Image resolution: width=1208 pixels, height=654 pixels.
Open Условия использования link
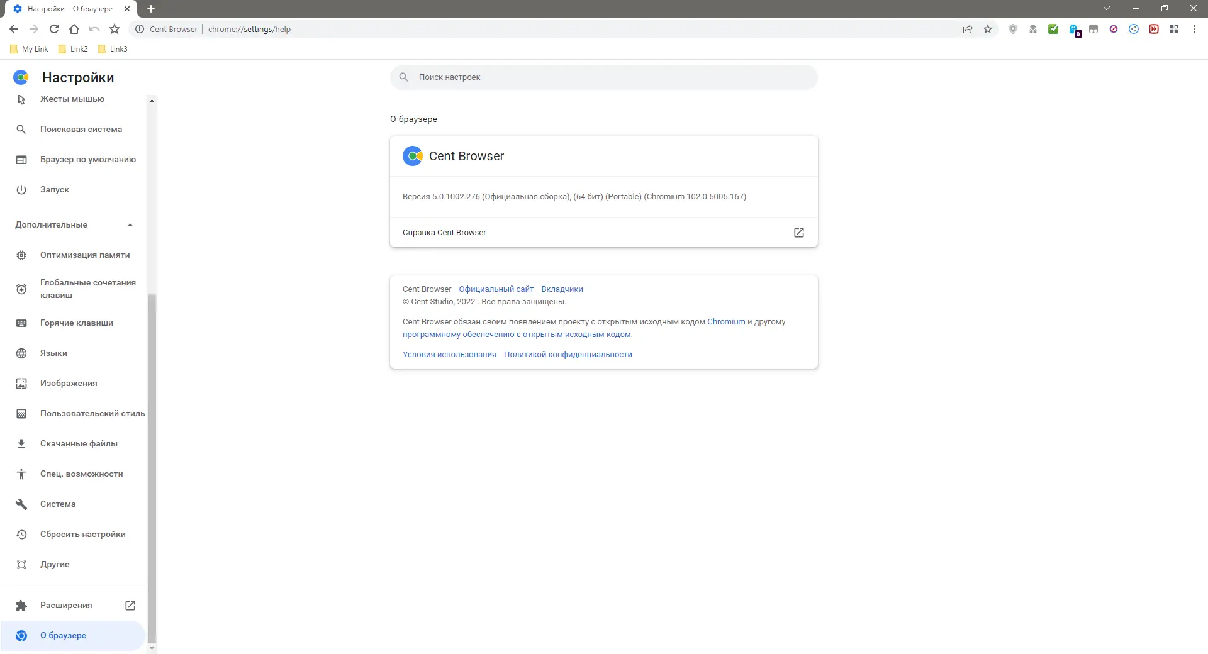[449, 355]
